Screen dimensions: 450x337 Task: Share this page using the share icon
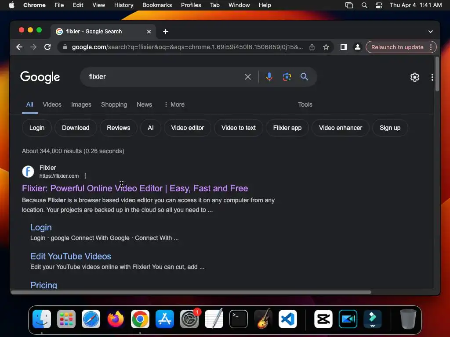312,47
